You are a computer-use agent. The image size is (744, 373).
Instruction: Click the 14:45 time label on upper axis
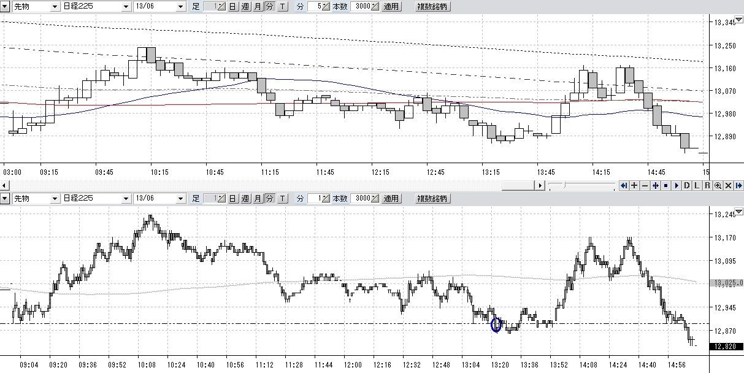(x=656, y=173)
